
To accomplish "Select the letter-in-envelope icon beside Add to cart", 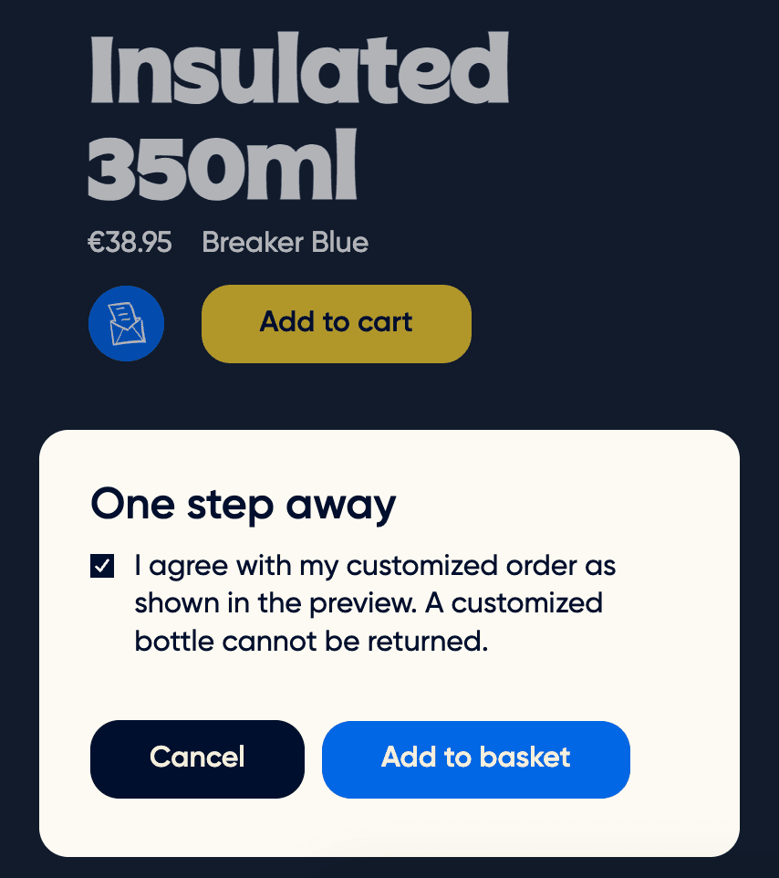I will (x=126, y=323).
